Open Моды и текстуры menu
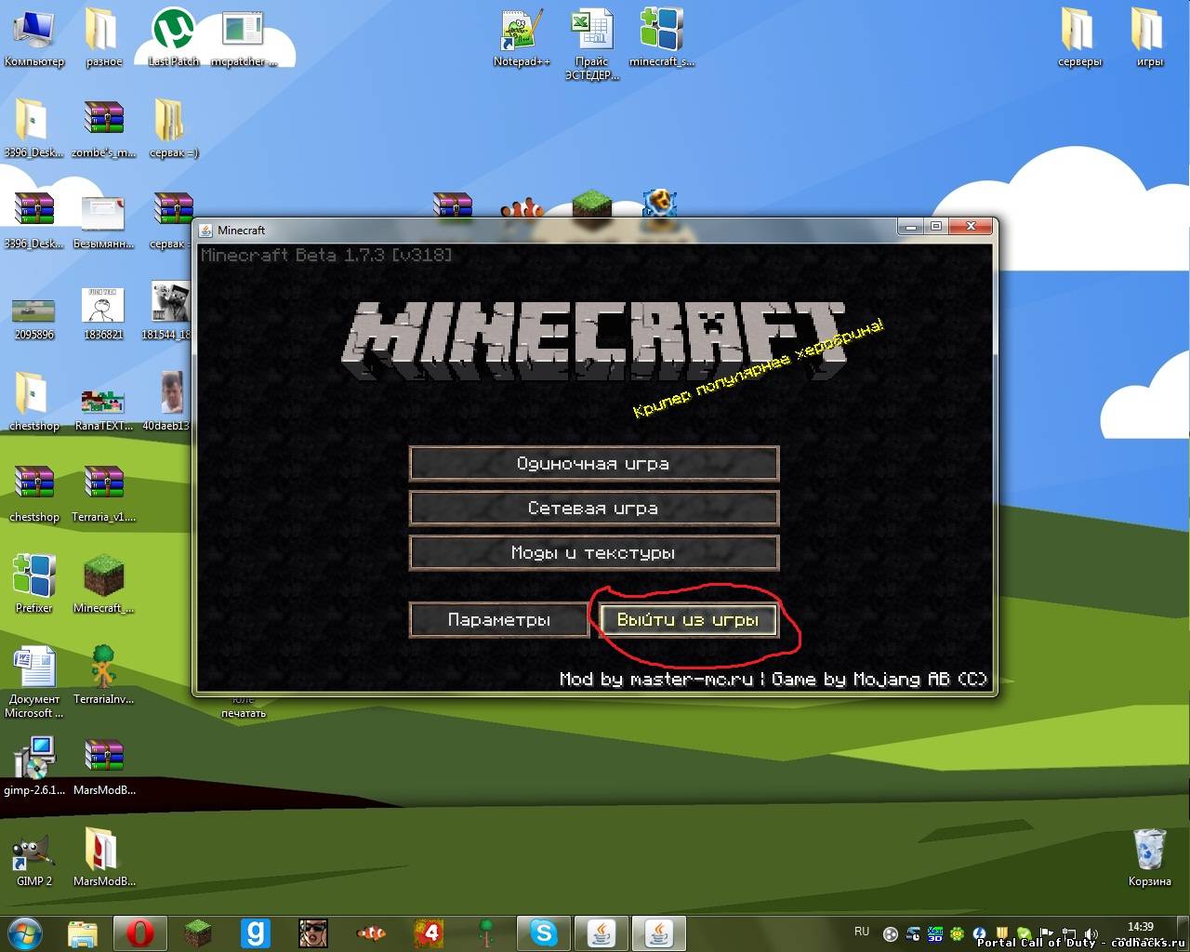 point(594,553)
